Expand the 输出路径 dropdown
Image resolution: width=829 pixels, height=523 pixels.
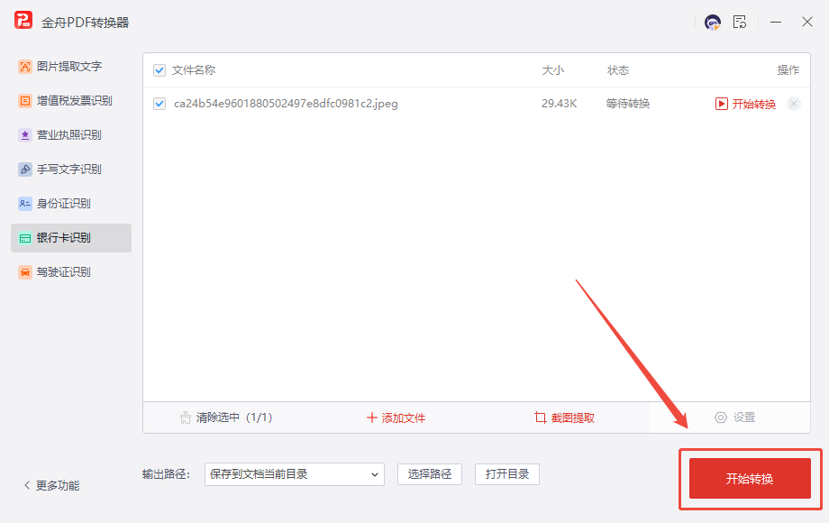[295, 474]
